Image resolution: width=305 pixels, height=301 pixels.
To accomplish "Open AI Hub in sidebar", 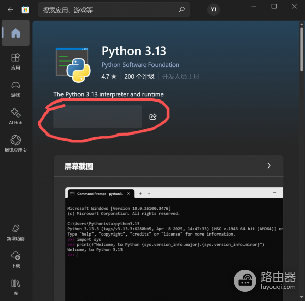I will point(16,116).
